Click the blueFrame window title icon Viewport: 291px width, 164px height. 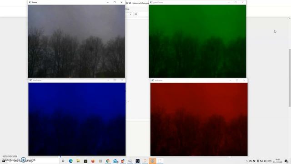30,80
